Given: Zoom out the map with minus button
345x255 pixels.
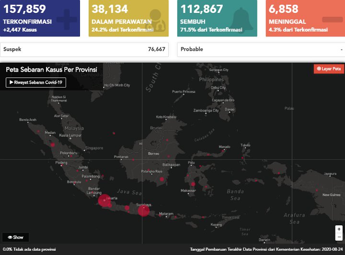Looking at the screenshot, I should pyautogui.click(x=339, y=237).
